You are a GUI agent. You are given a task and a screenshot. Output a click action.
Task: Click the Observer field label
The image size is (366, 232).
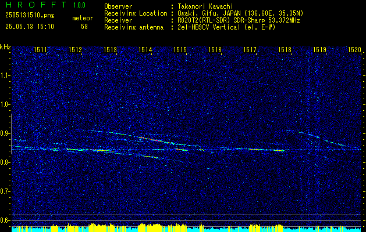(118, 6)
